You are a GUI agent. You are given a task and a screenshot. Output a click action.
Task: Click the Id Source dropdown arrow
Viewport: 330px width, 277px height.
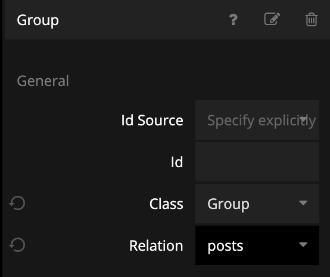pos(303,119)
